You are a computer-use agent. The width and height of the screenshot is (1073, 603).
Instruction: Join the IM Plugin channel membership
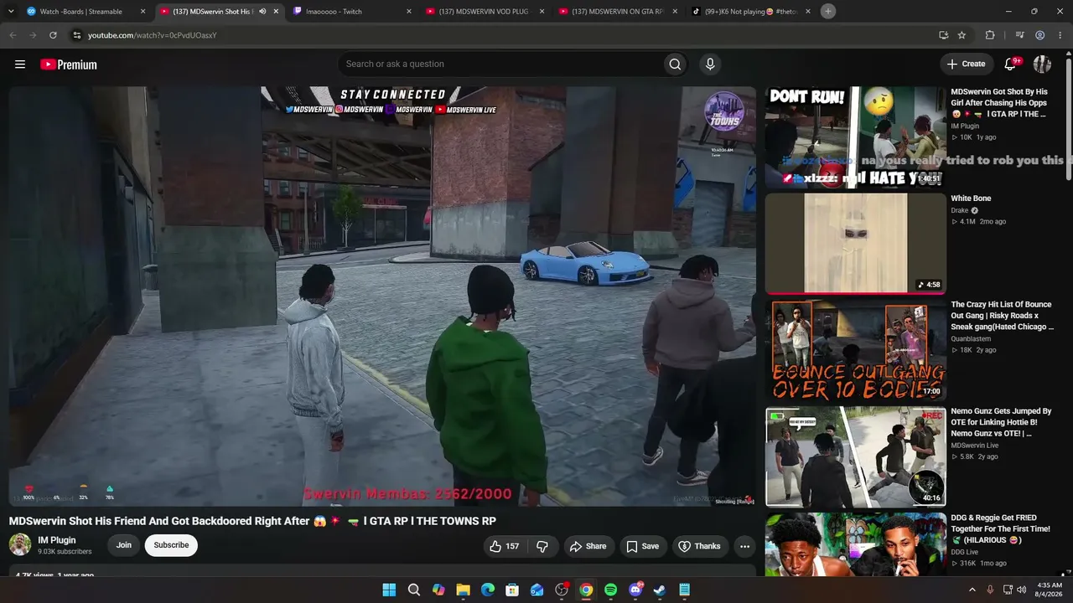click(124, 545)
